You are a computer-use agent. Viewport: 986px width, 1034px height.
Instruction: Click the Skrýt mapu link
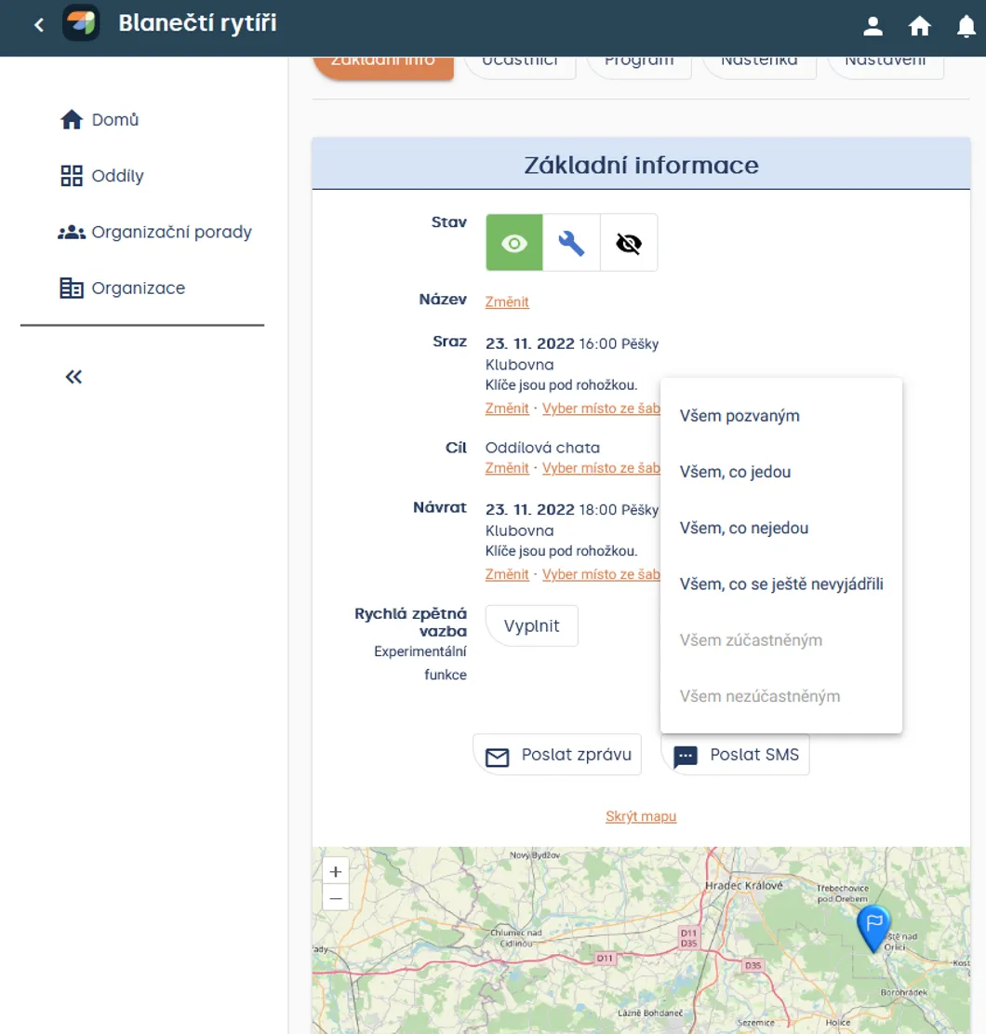[641, 816]
